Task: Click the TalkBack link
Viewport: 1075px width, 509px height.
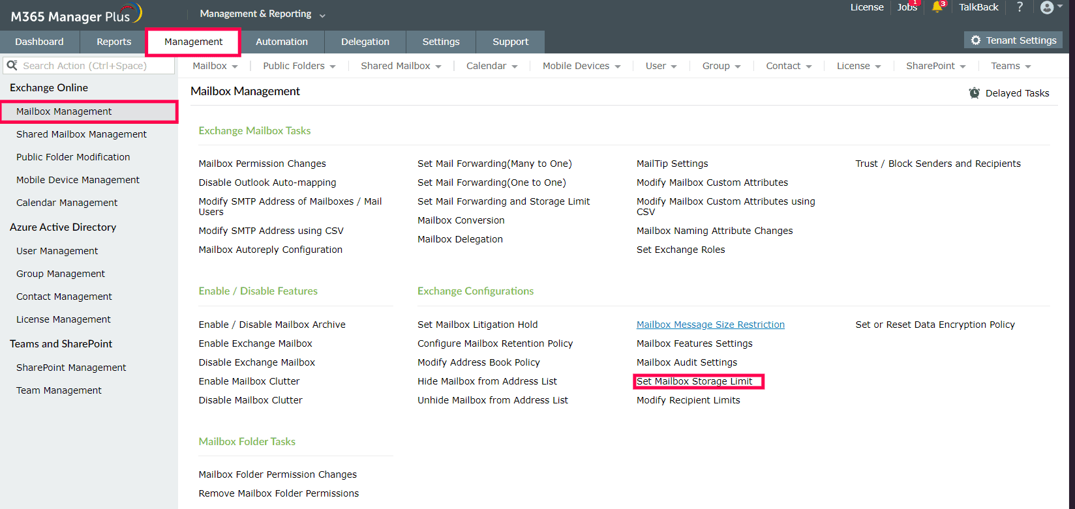Action: click(978, 7)
